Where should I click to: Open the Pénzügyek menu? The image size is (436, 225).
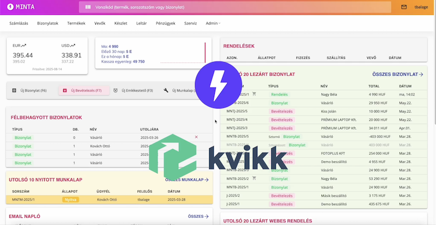pyautogui.click(x=166, y=23)
